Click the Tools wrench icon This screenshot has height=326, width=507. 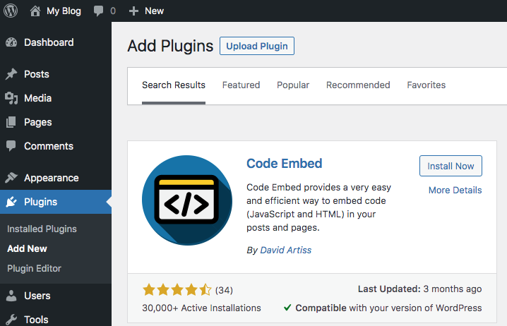tap(11, 320)
